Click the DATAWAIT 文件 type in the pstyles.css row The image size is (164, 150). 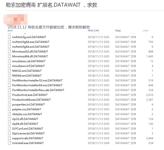(126, 109)
